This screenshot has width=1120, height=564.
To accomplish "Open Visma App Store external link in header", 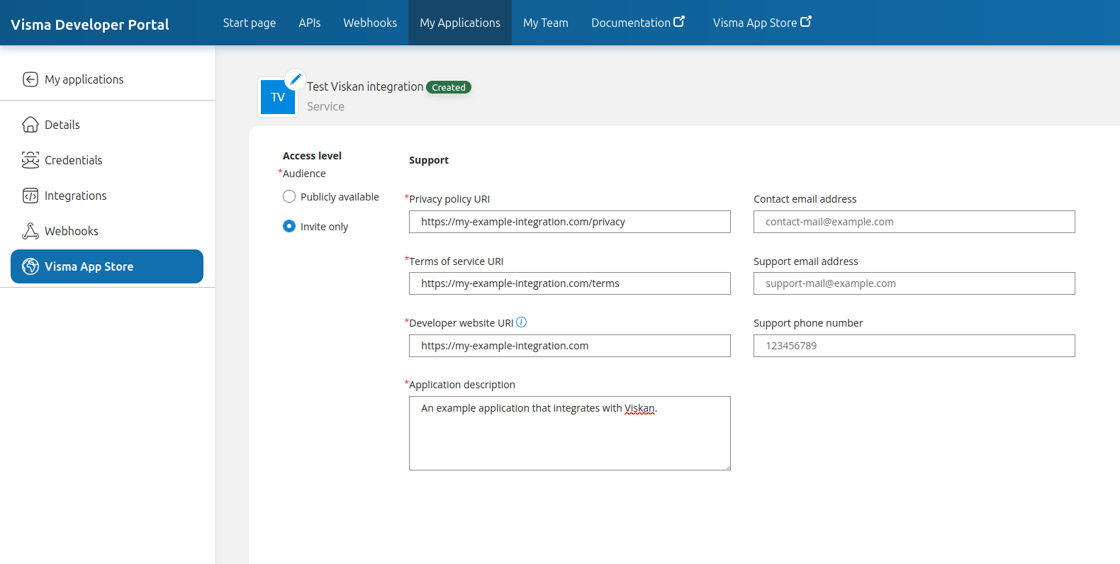I will tap(761, 23).
